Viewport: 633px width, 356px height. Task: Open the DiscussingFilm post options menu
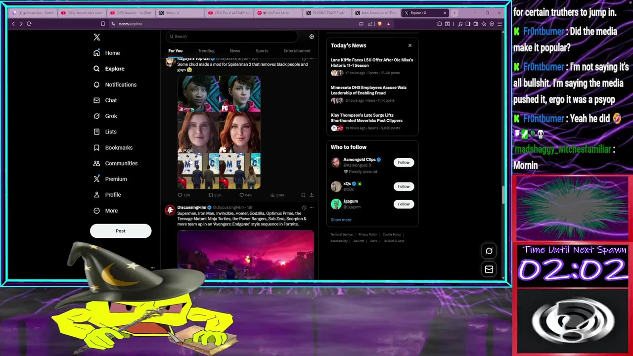coord(311,208)
